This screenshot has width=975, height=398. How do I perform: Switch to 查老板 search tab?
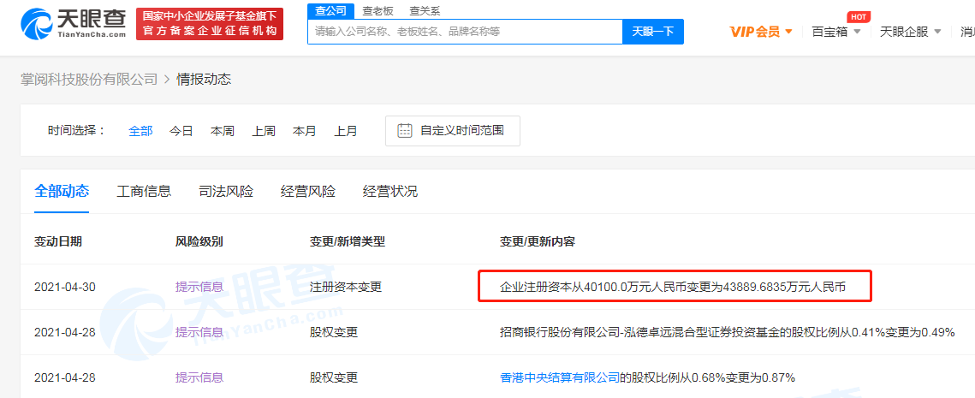[x=378, y=11]
